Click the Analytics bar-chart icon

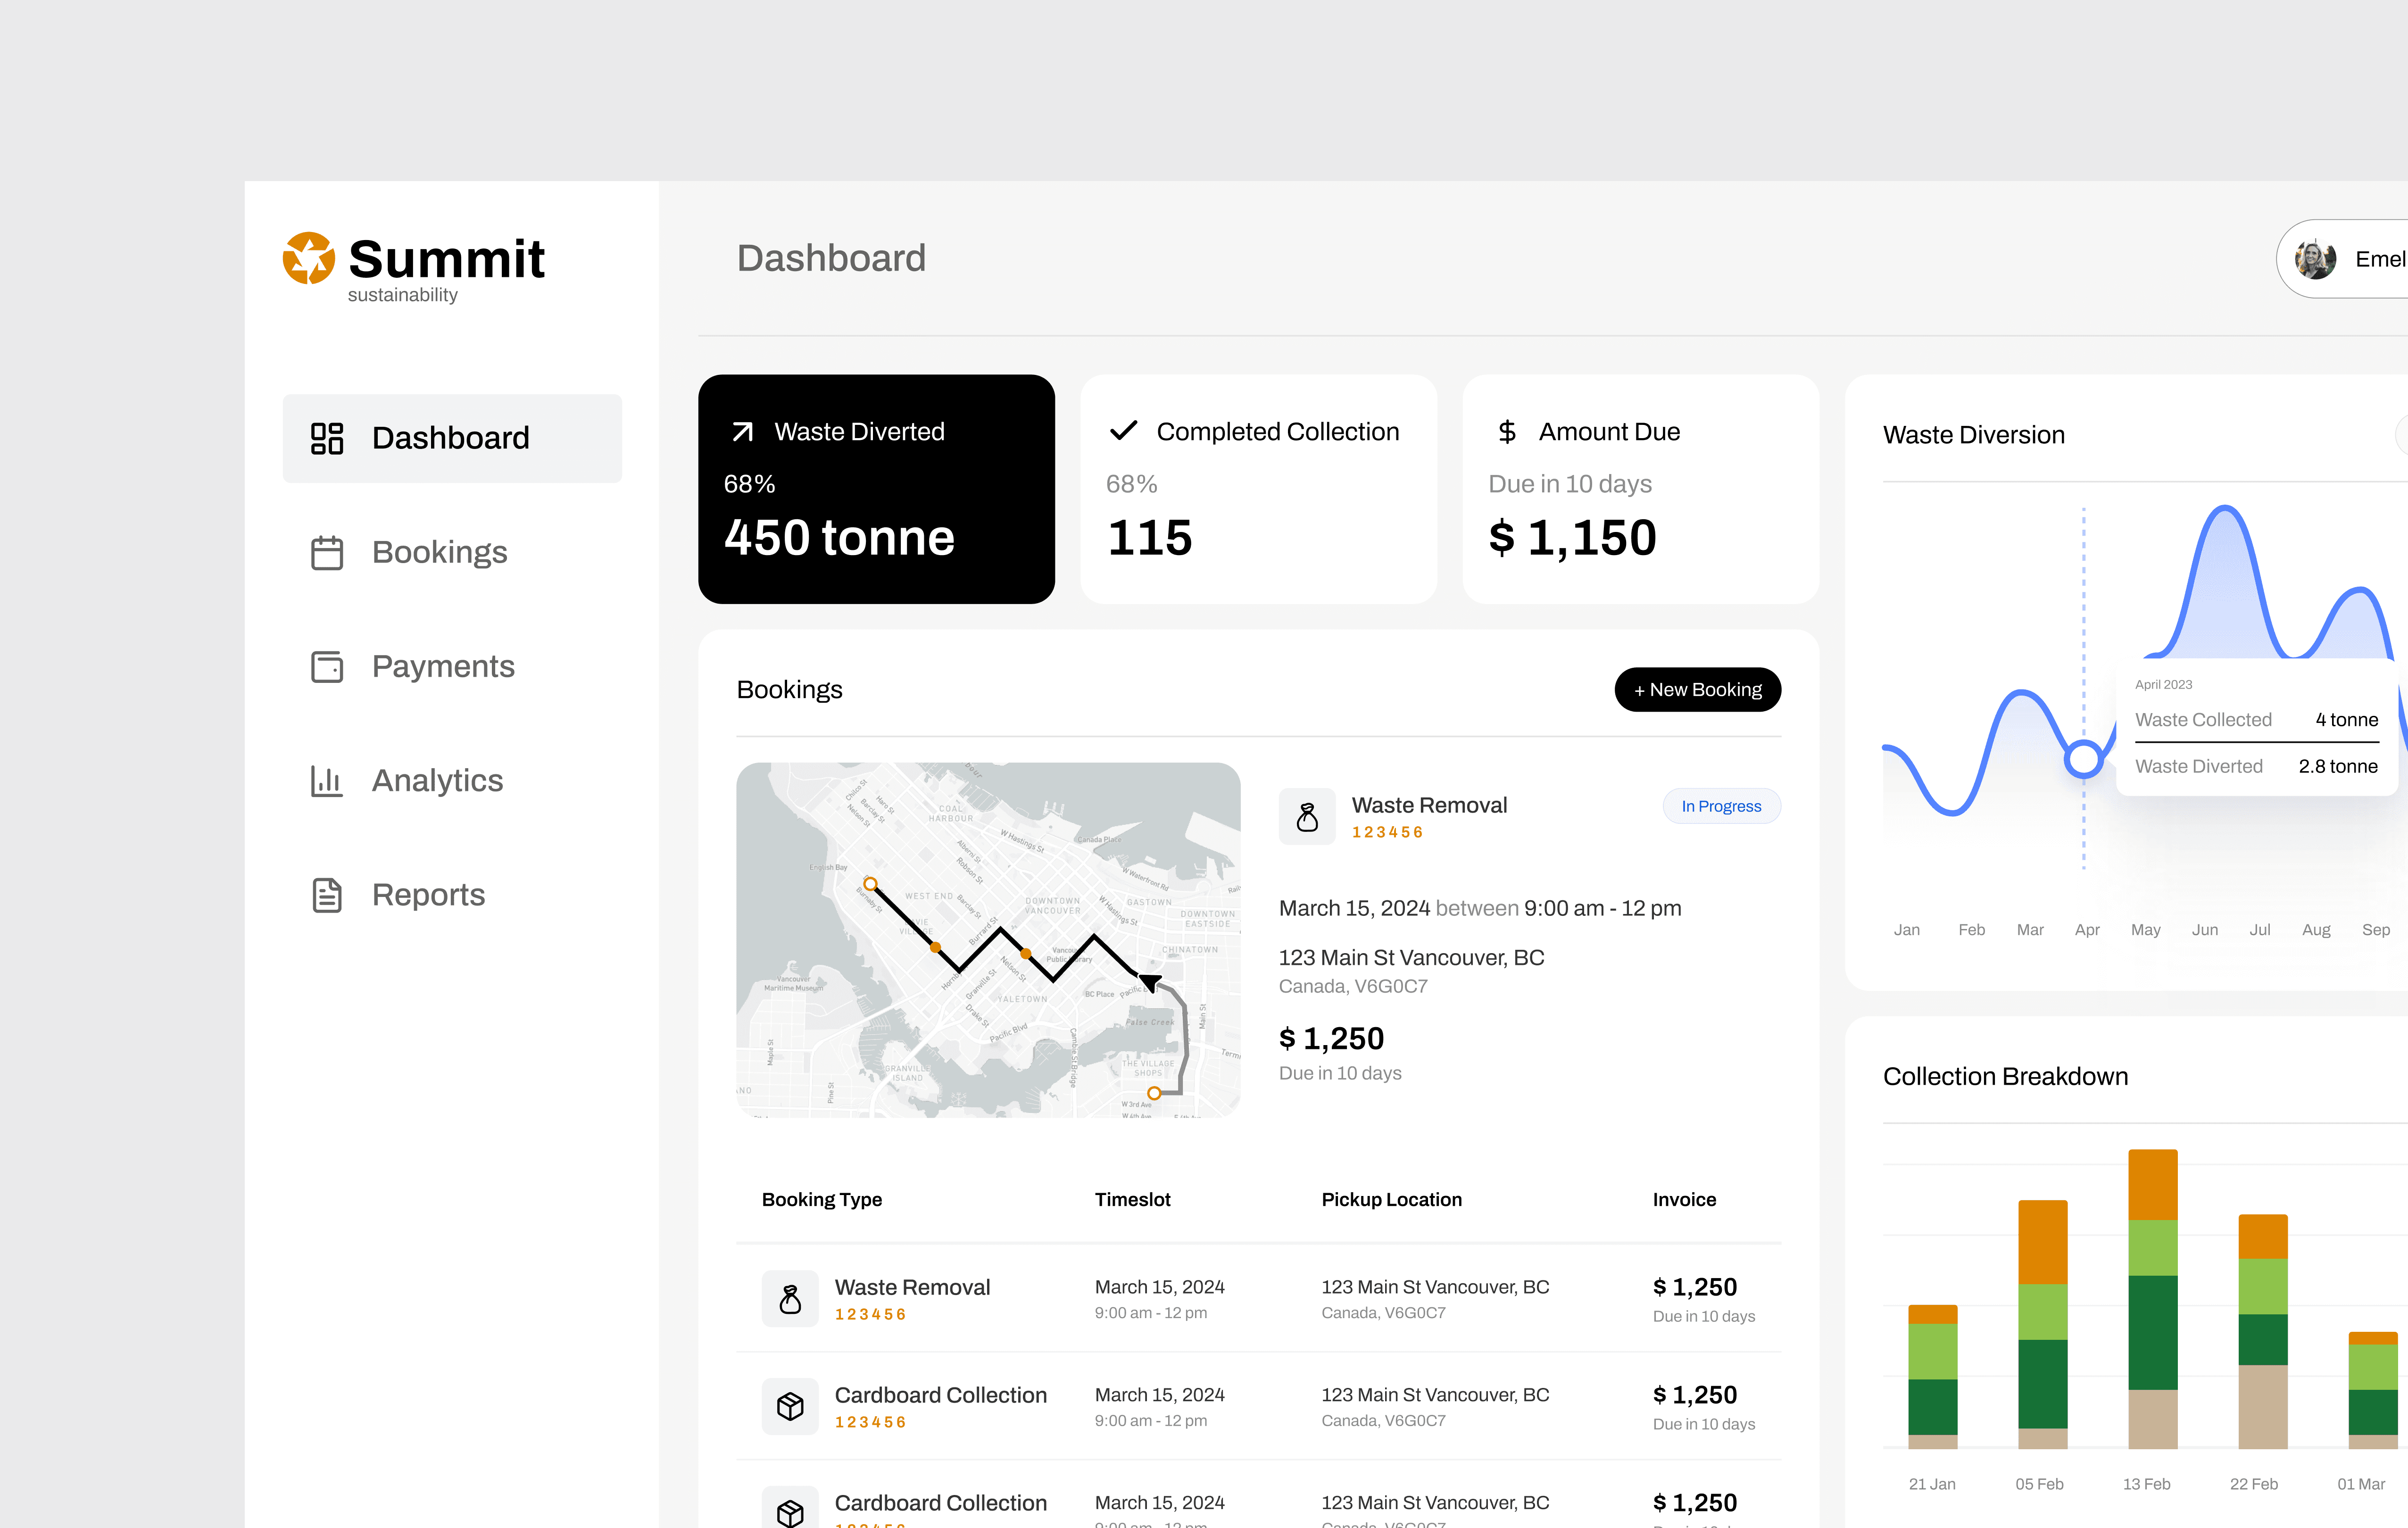[327, 780]
